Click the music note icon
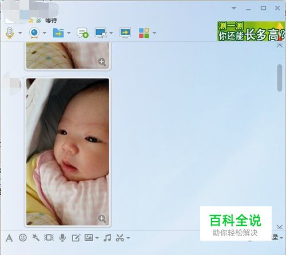Image resolution: width=286 pixels, height=255 pixels. [x=108, y=238]
